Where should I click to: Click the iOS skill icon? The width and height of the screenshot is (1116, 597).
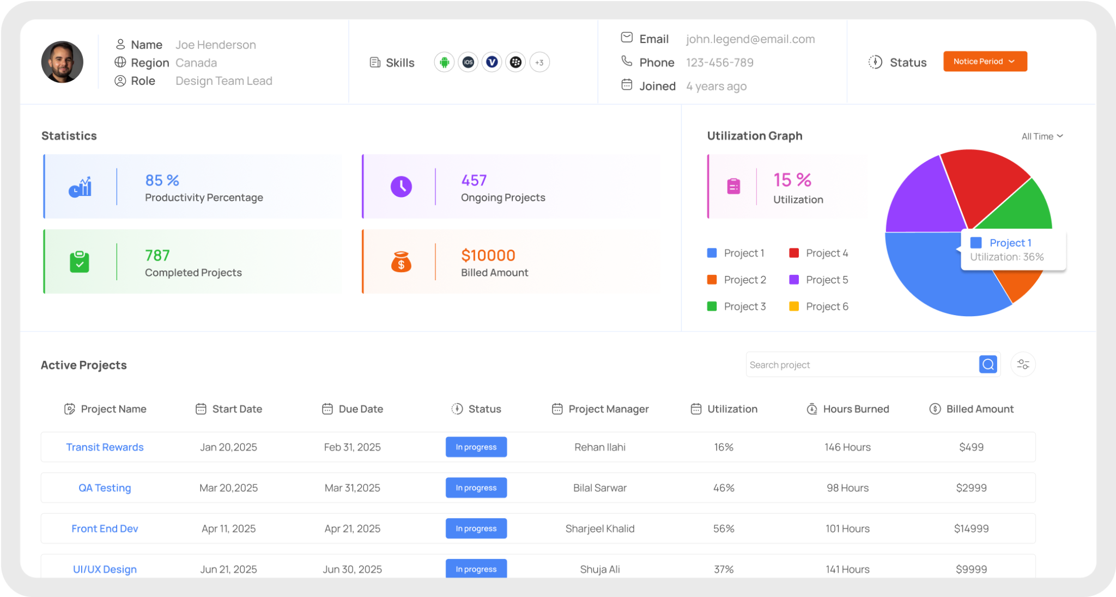click(468, 63)
